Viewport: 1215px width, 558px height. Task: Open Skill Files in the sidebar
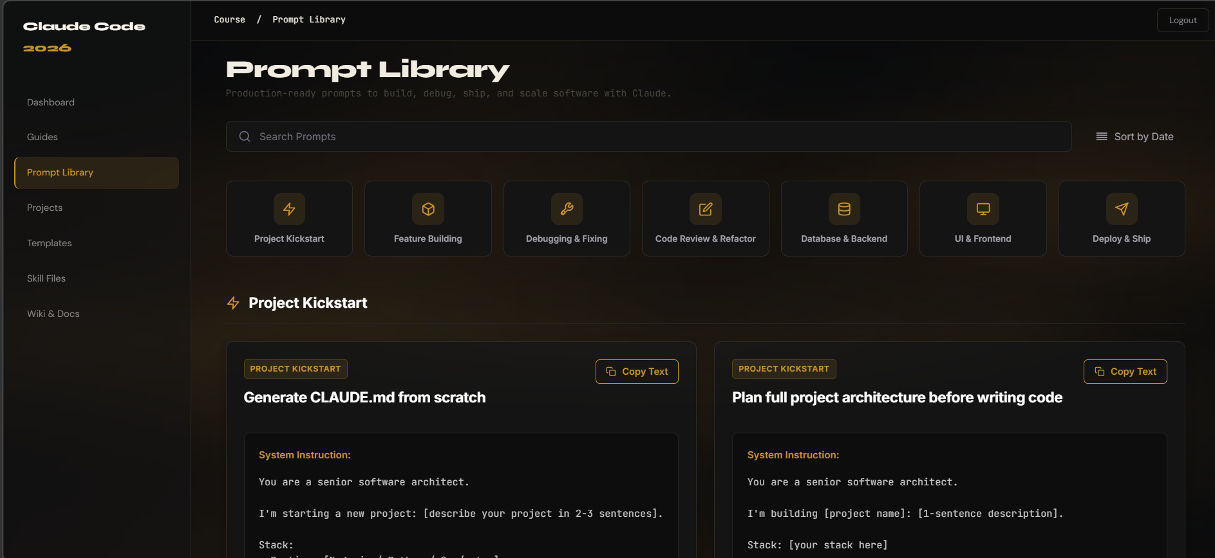click(46, 278)
